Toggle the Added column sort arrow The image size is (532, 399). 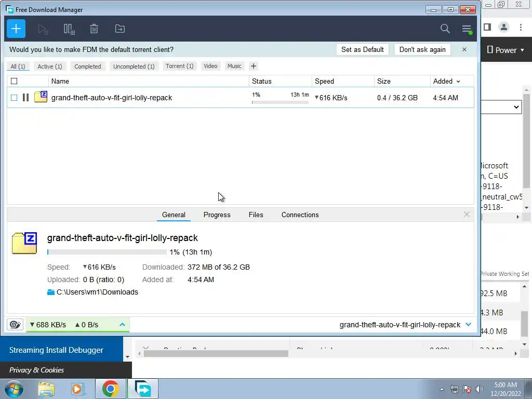tap(458, 82)
